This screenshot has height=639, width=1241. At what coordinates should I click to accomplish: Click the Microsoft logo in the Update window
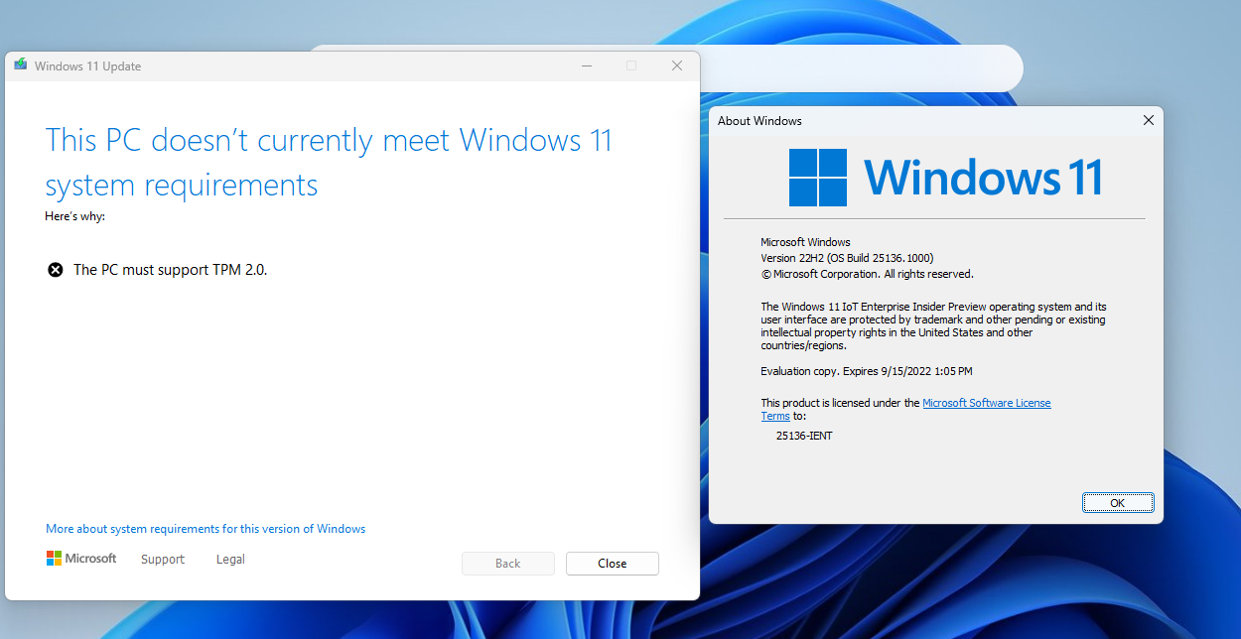tap(81, 559)
